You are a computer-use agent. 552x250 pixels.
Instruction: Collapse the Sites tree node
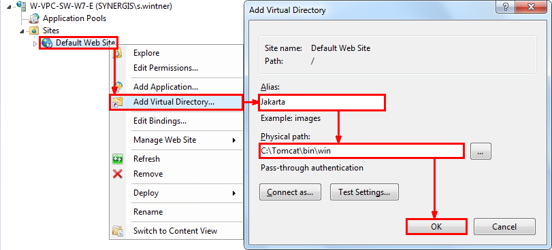[22, 31]
